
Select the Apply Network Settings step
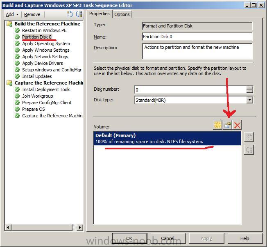tap(45, 57)
